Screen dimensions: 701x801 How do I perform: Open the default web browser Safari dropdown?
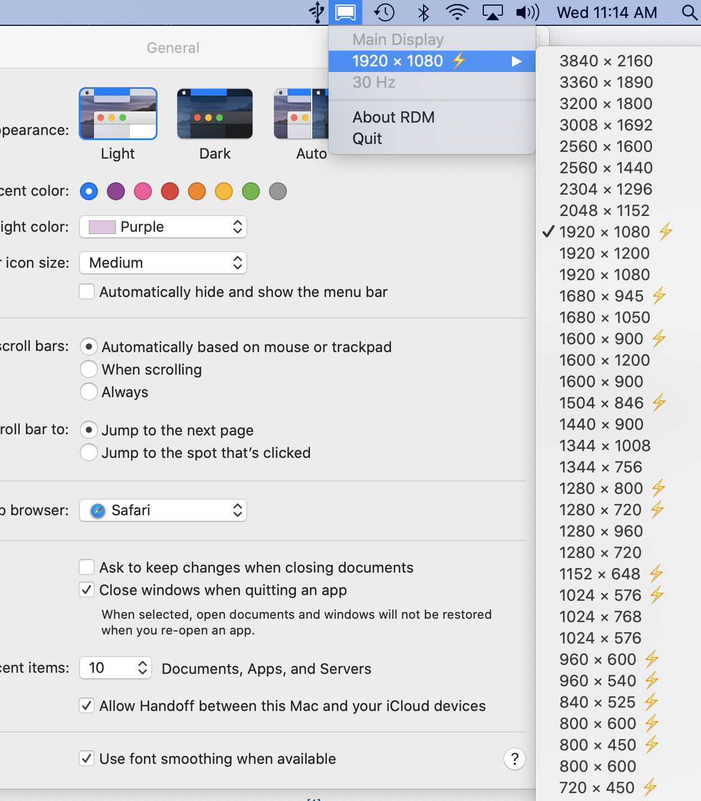click(163, 511)
